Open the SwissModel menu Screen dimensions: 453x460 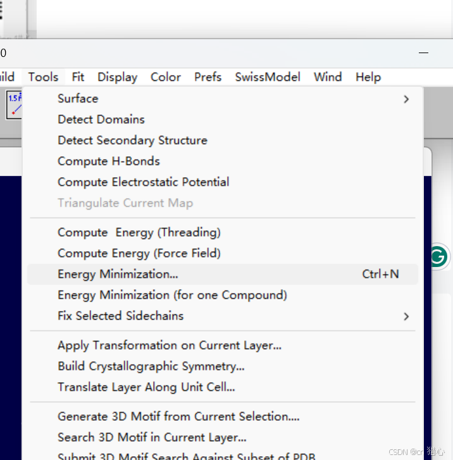[268, 77]
